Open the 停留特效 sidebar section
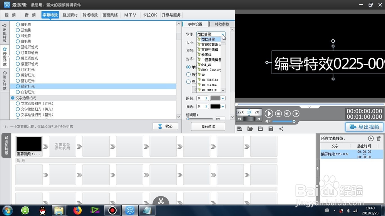This screenshot has width=385, height=216. click(x=5, y=57)
